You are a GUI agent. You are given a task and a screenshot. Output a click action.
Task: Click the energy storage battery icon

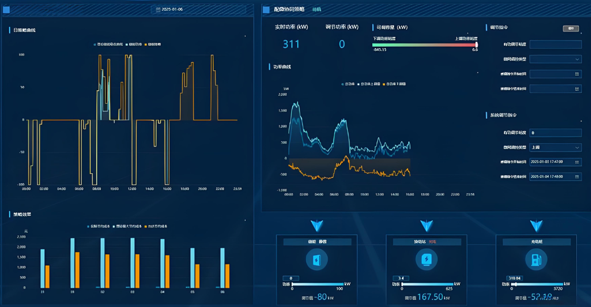pos(317,260)
